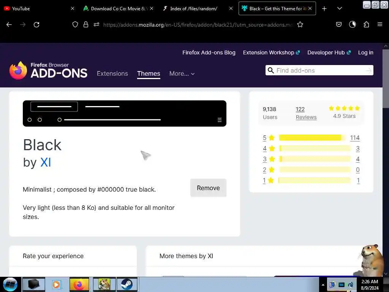Filter reviews by 5 star rating
The height and width of the screenshot is (292, 389).
(x=269, y=138)
